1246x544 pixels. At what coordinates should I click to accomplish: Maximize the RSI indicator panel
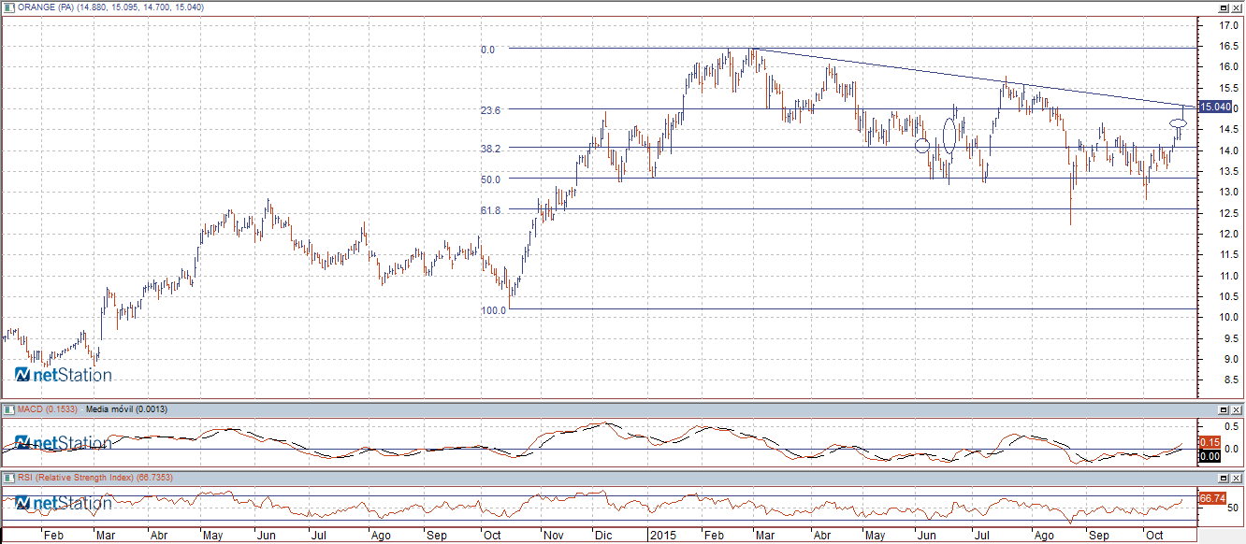(x=1223, y=479)
